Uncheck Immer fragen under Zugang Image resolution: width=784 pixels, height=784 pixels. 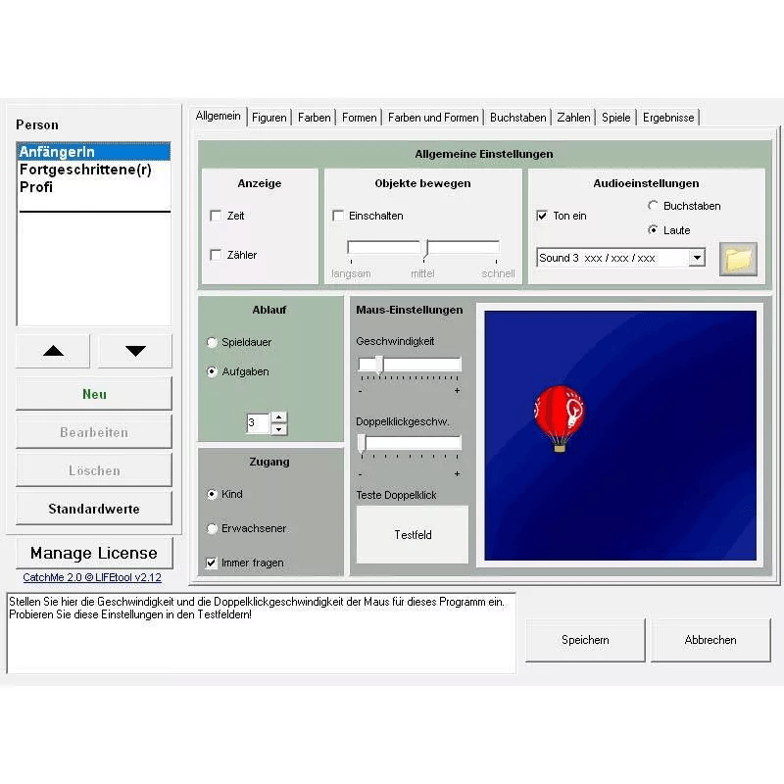tap(212, 563)
